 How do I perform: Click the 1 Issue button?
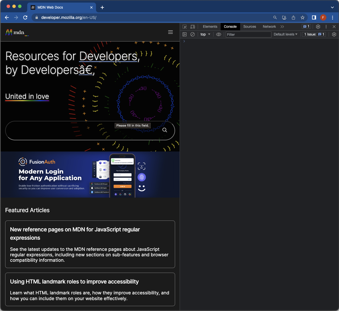(314, 34)
